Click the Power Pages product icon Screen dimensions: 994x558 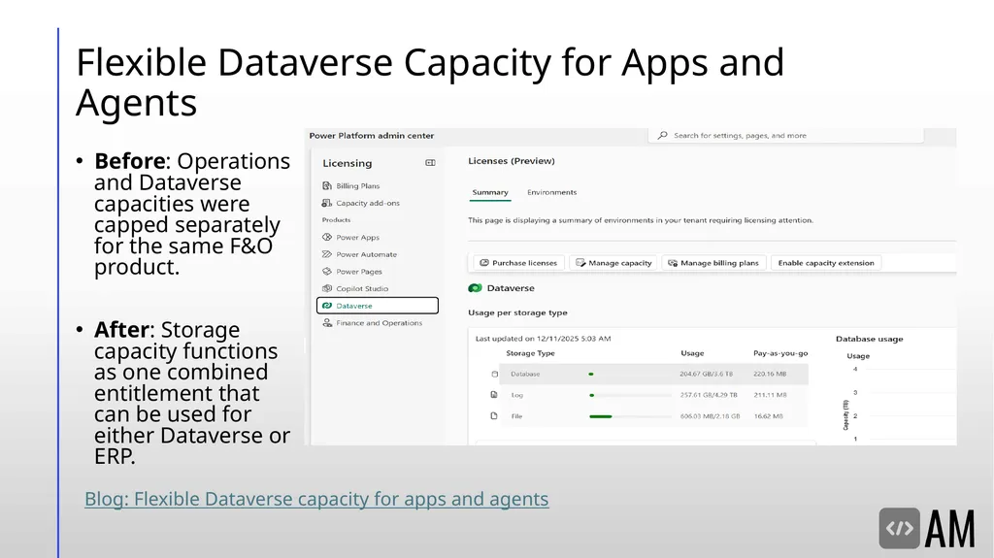pyautogui.click(x=327, y=272)
